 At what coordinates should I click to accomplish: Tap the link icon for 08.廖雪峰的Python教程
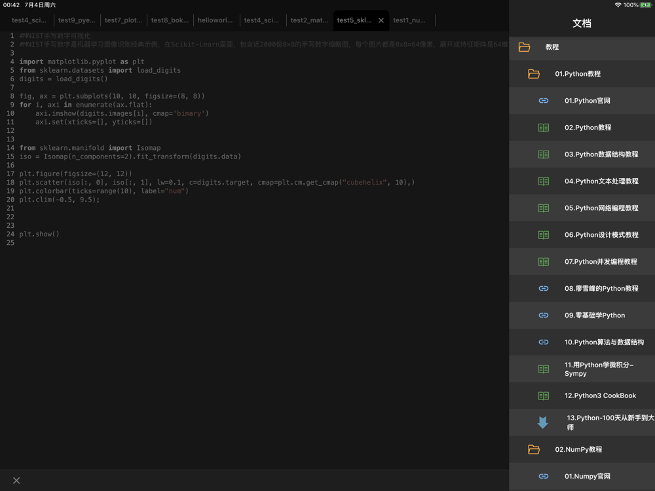(x=543, y=289)
